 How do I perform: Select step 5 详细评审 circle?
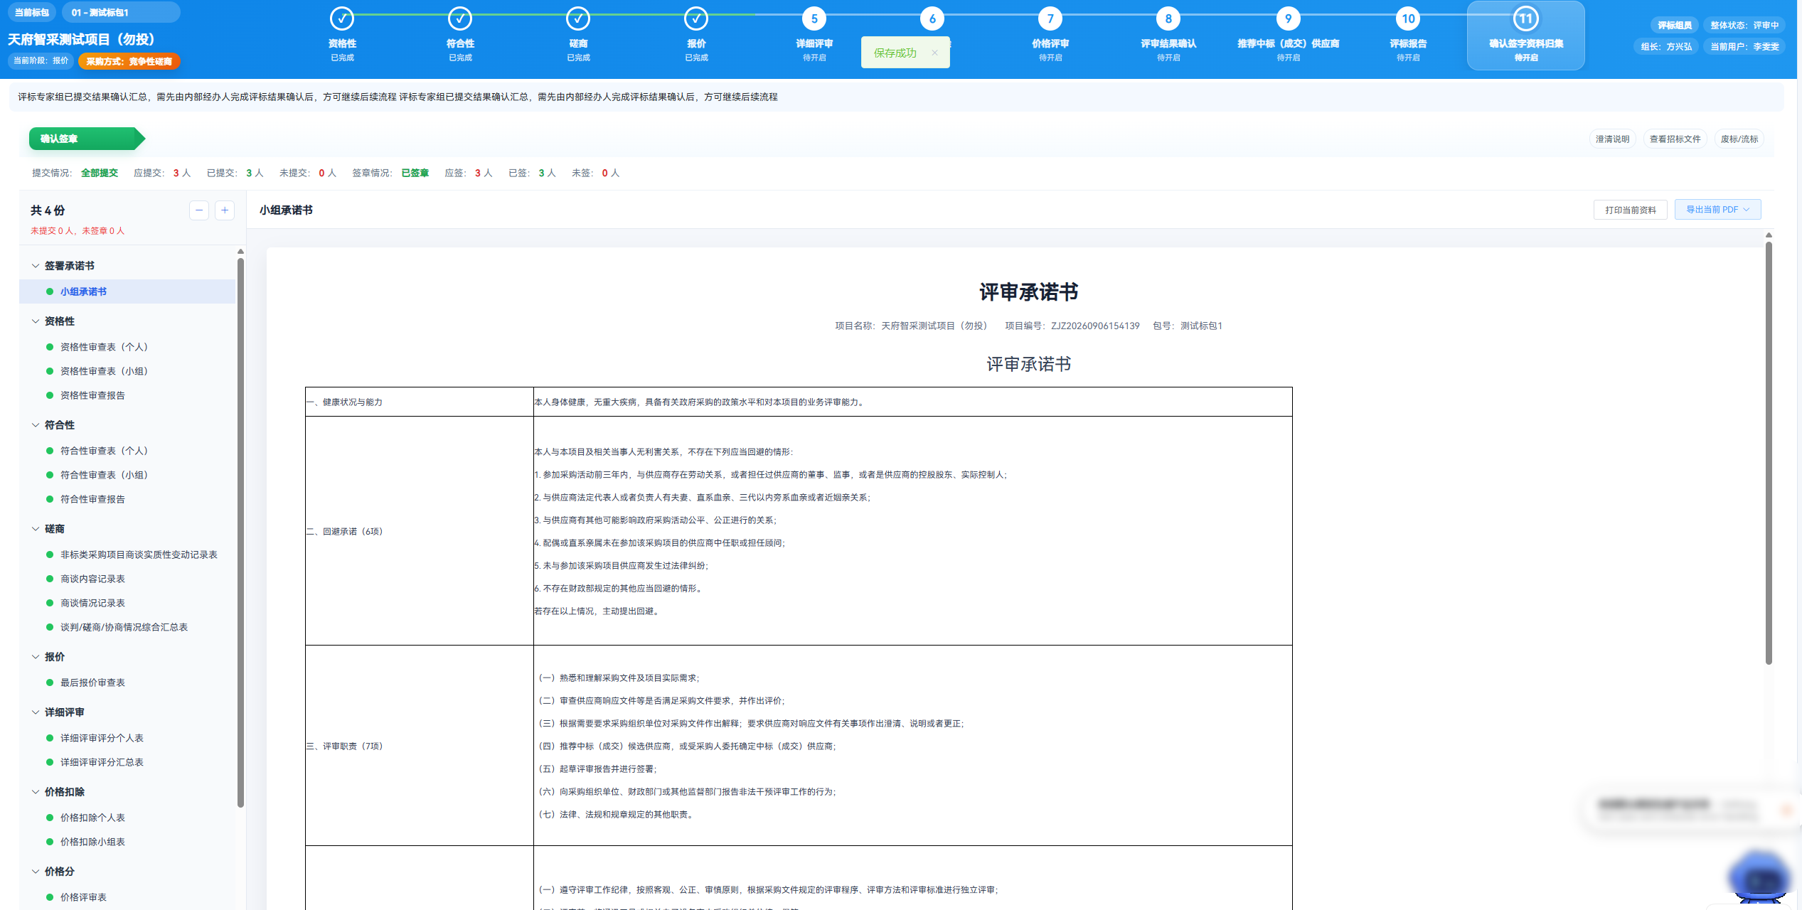coord(814,18)
